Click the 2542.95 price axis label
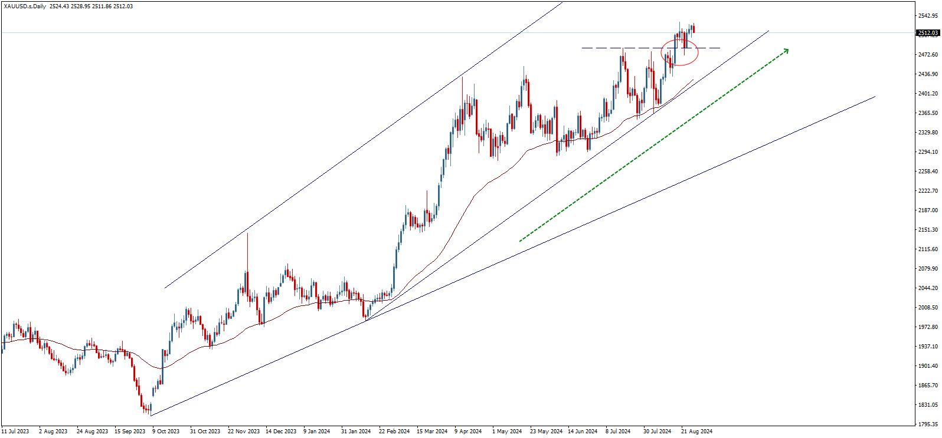The image size is (942, 438). coord(928,16)
